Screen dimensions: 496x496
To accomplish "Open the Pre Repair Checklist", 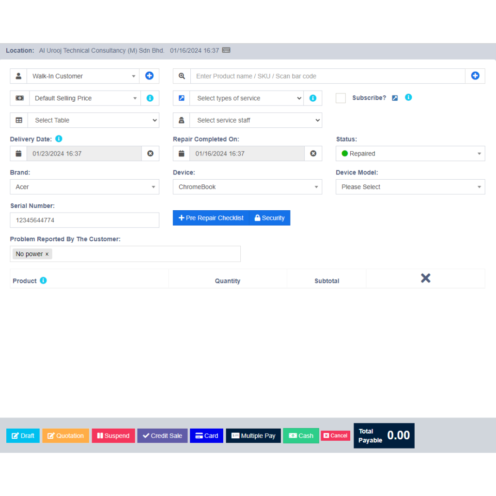I will pyautogui.click(x=211, y=218).
